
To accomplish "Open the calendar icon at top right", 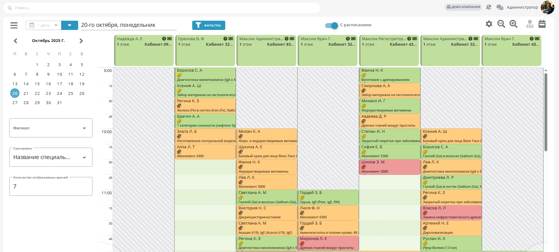I will 542,24.
